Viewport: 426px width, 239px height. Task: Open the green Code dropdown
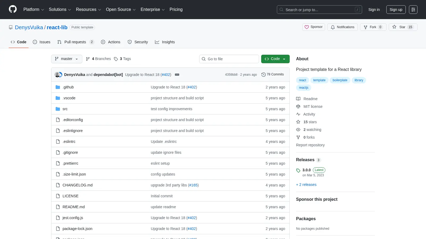(275, 59)
